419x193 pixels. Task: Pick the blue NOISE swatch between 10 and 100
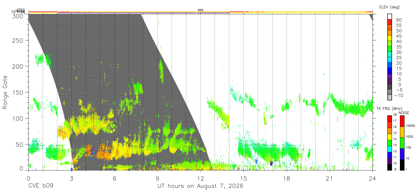click(402, 154)
